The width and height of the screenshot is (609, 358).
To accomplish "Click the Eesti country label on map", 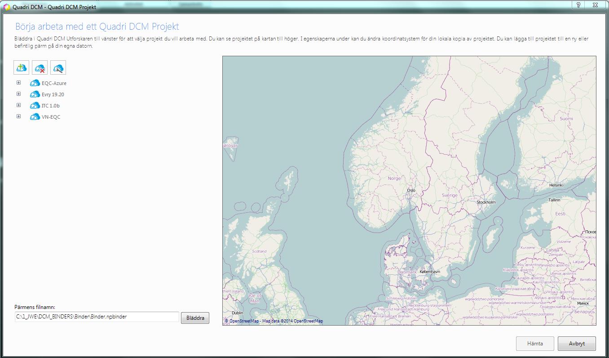I will pyautogui.click(x=560, y=214).
